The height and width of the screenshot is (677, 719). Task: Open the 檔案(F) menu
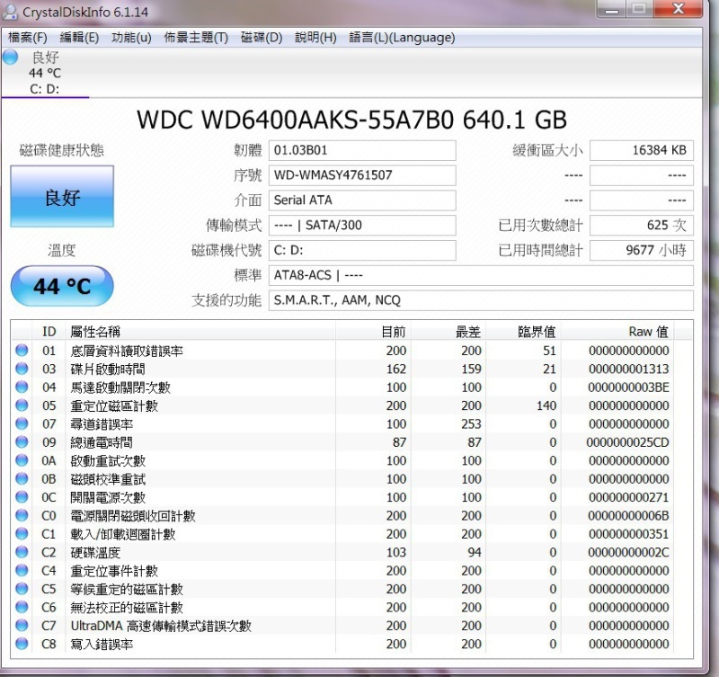click(x=28, y=38)
